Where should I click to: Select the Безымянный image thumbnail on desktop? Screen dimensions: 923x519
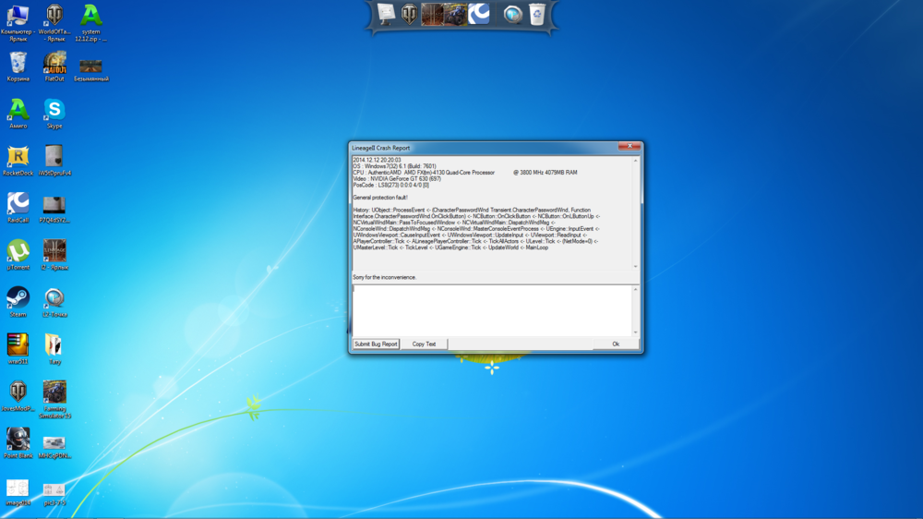[90, 66]
